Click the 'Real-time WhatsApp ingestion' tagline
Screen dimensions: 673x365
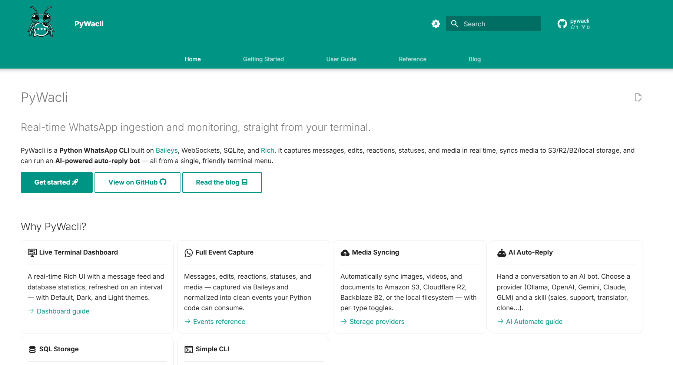pos(196,127)
